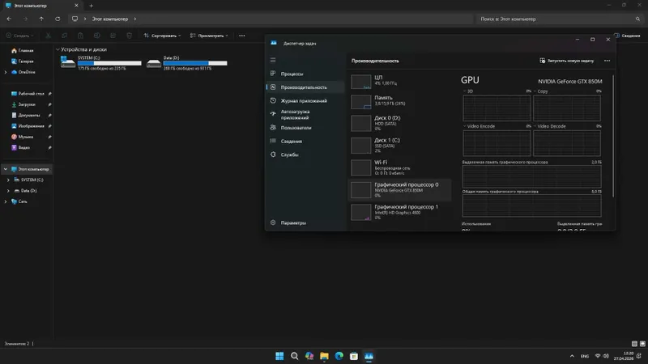Select the ЦП performance entry

pyautogui.click(x=400, y=81)
